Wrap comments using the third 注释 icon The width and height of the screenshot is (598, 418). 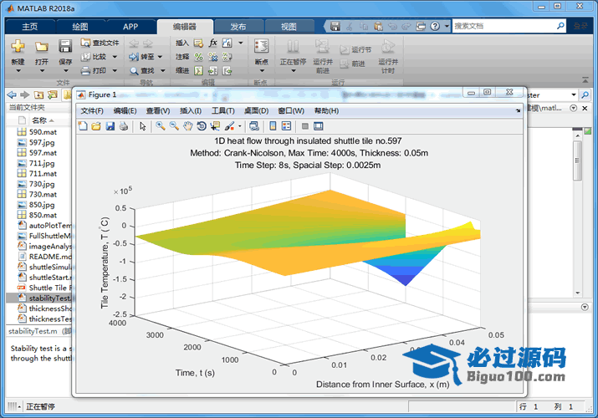[227, 57]
